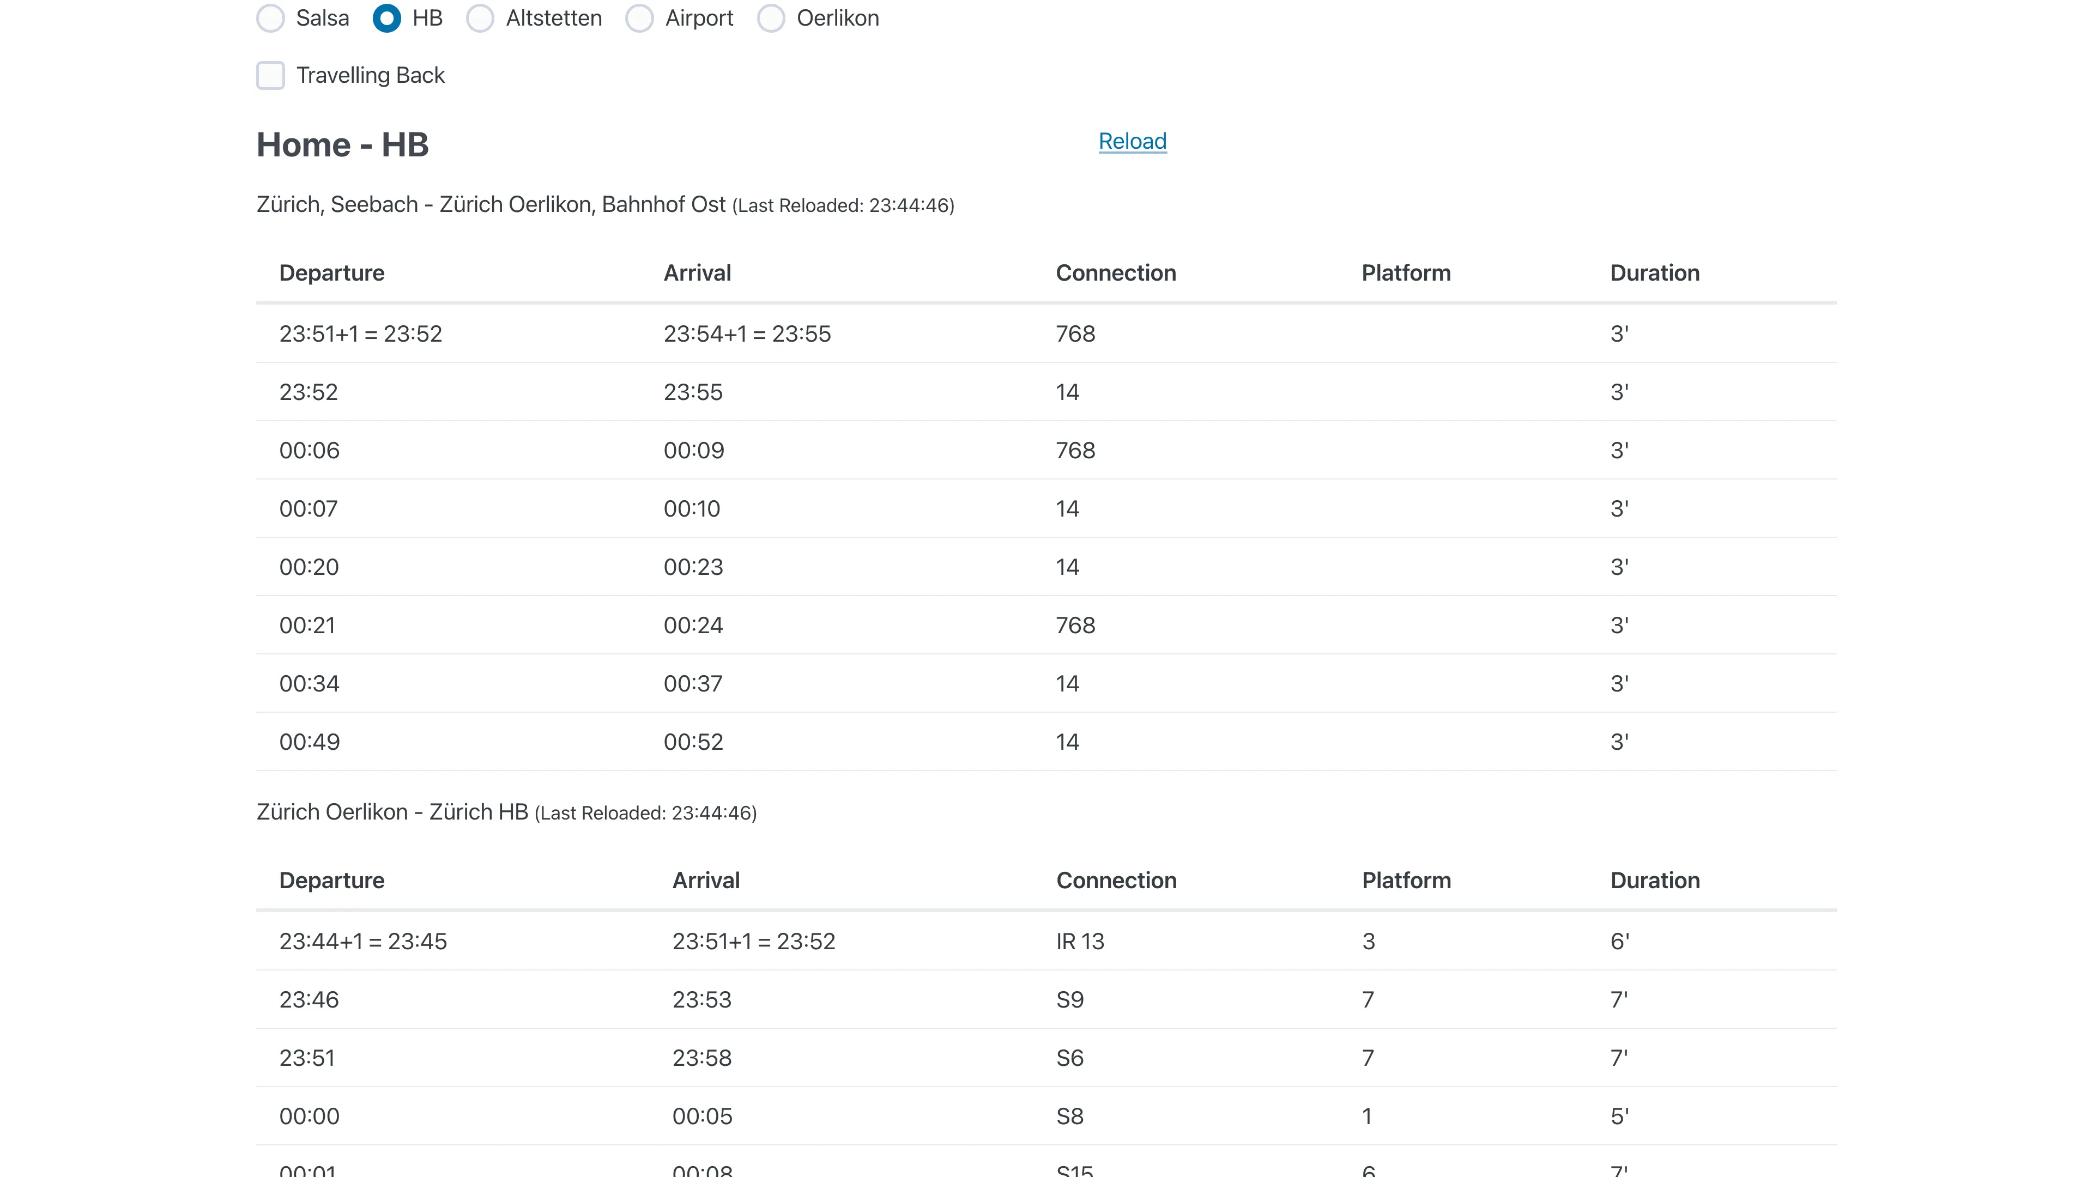Pick the Airport radio button

[x=639, y=18]
